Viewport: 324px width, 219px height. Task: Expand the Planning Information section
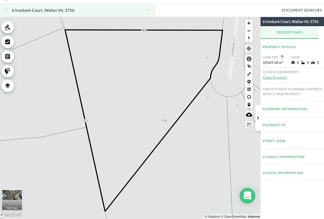pos(285,109)
